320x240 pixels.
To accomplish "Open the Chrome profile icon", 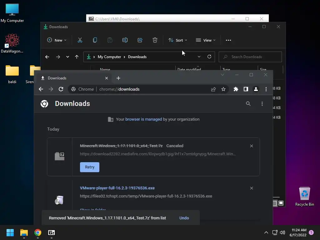I will click(x=256, y=89).
